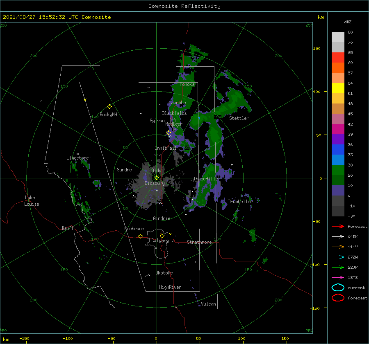Click the Lake Louise label
This screenshot has height=344, width=369.
32,201
